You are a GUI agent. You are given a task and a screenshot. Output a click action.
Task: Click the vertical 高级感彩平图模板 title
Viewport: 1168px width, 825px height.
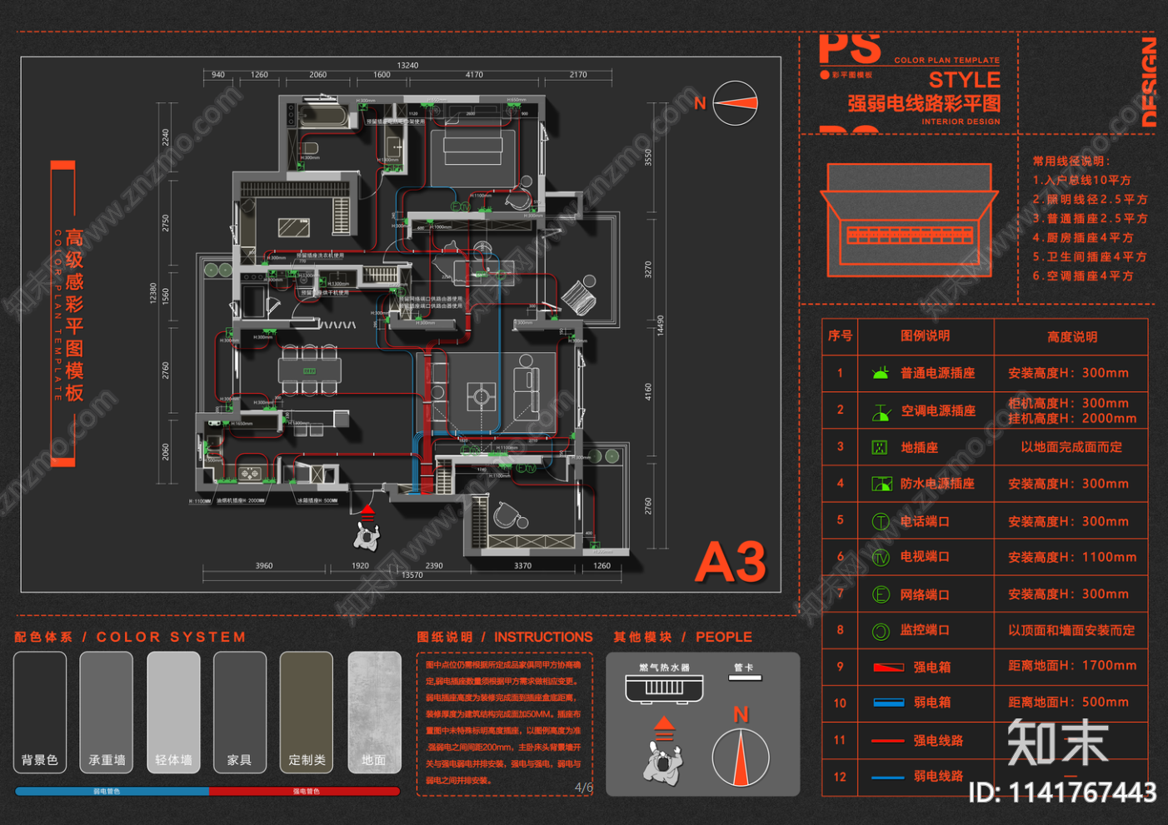[x=74, y=315]
